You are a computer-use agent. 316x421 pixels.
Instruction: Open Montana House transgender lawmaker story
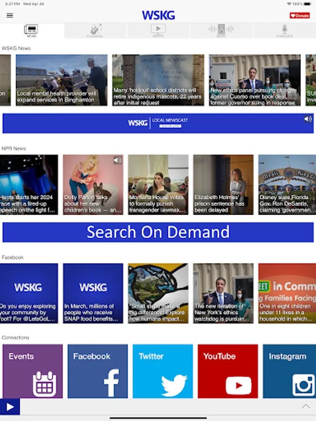click(x=158, y=184)
